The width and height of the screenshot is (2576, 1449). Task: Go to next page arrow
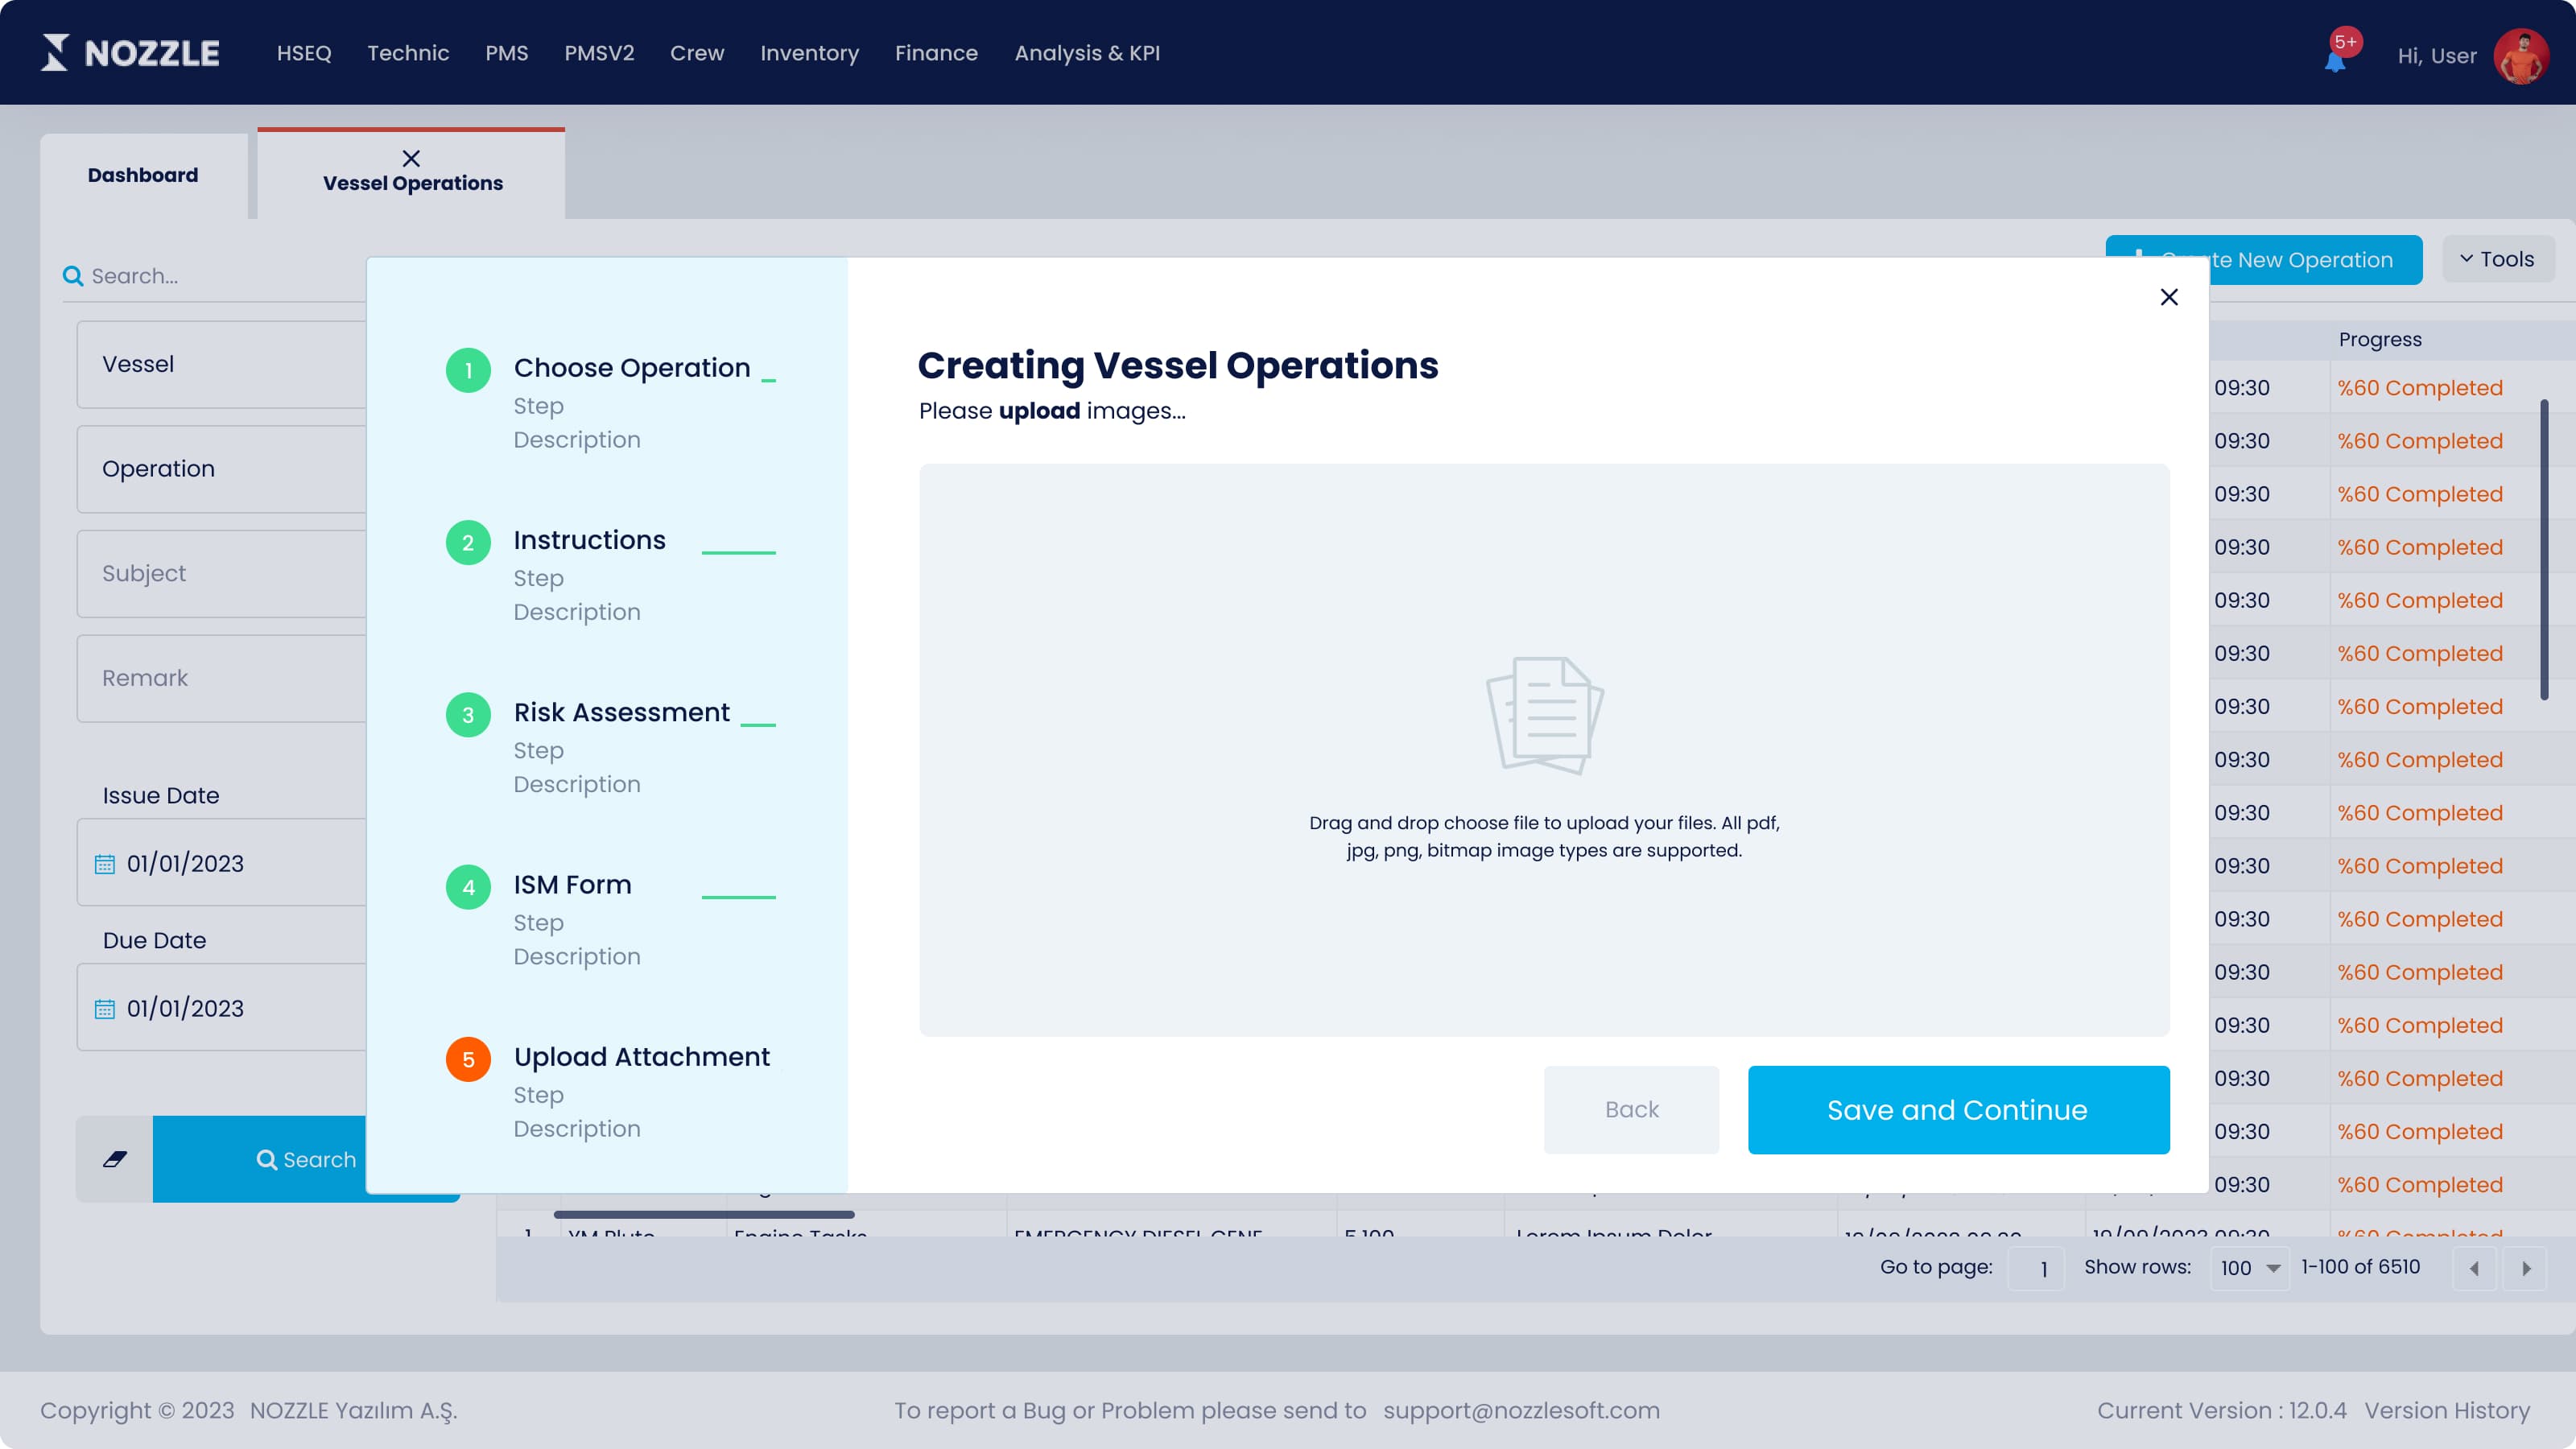(2526, 1268)
